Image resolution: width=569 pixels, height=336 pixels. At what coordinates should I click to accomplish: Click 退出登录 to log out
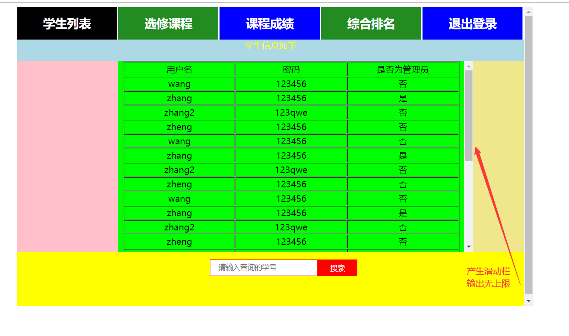coord(472,23)
